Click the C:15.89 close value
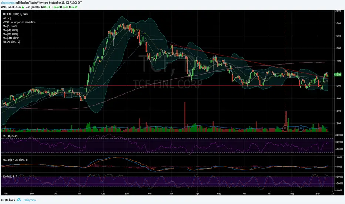The height and width of the screenshot is (204, 345). pyautogui.click(x=73, y=7)
